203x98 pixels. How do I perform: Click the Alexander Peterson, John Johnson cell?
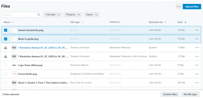[128, 56]
